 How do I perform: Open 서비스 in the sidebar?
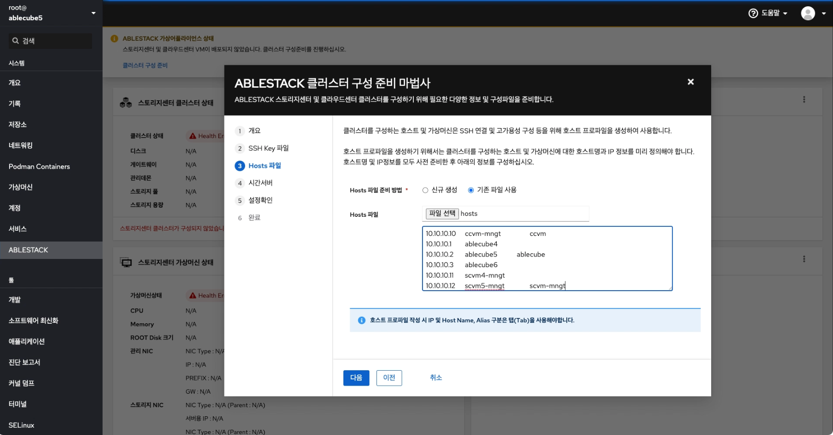click(x=51, y=229)
